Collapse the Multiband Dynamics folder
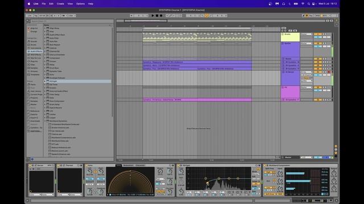 (x=45, y=121)
